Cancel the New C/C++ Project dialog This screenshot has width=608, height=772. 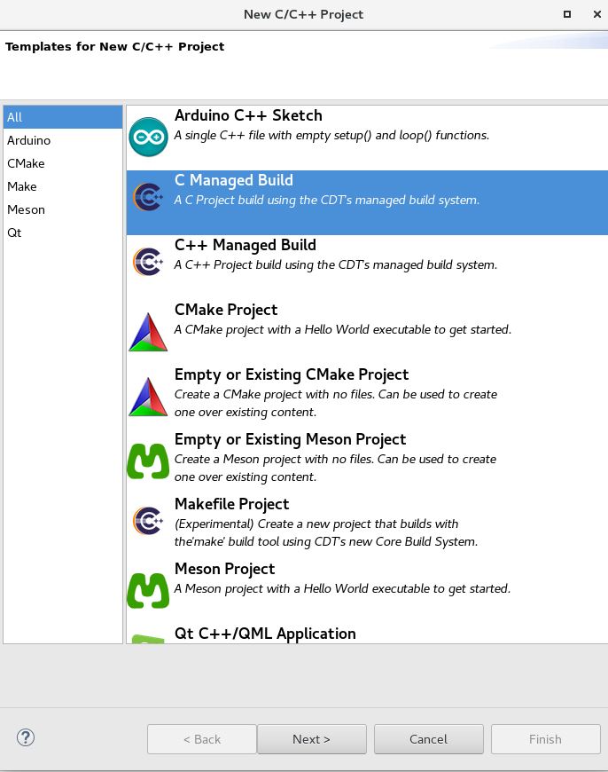click(x=428, y=739)
